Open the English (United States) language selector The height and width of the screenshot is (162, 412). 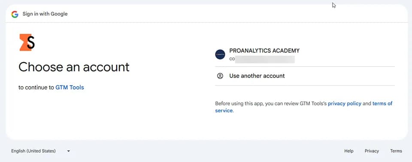tap(41, 151)
